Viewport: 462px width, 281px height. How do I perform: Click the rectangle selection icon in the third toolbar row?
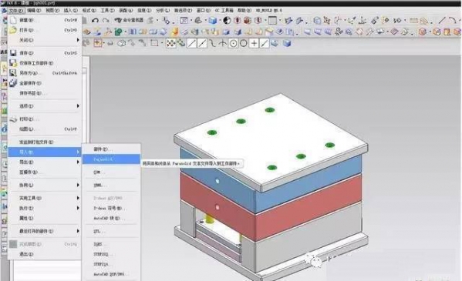pyautogui.click(x=154, y=43)
